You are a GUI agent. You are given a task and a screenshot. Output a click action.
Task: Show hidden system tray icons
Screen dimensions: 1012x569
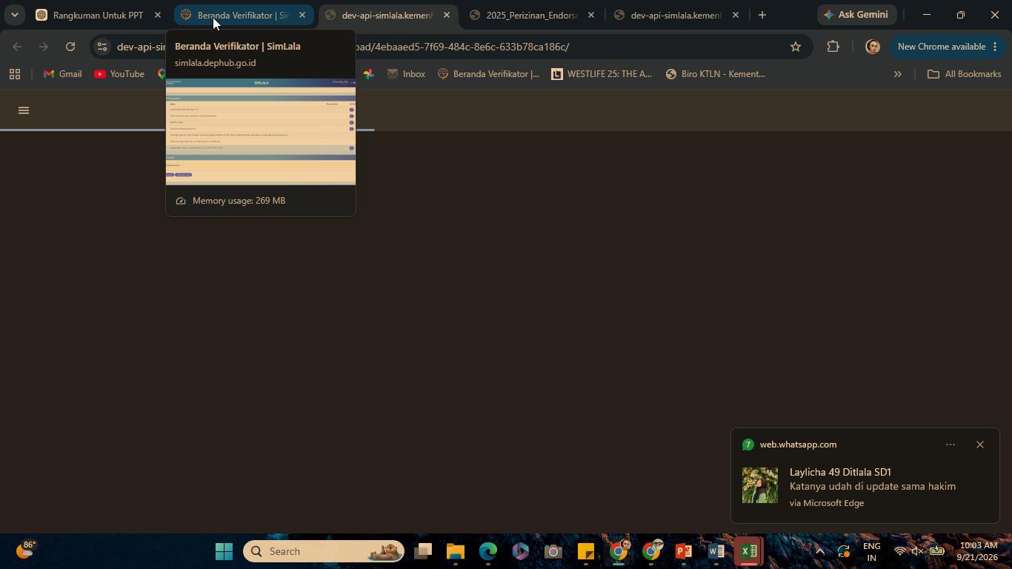point(819,551)
